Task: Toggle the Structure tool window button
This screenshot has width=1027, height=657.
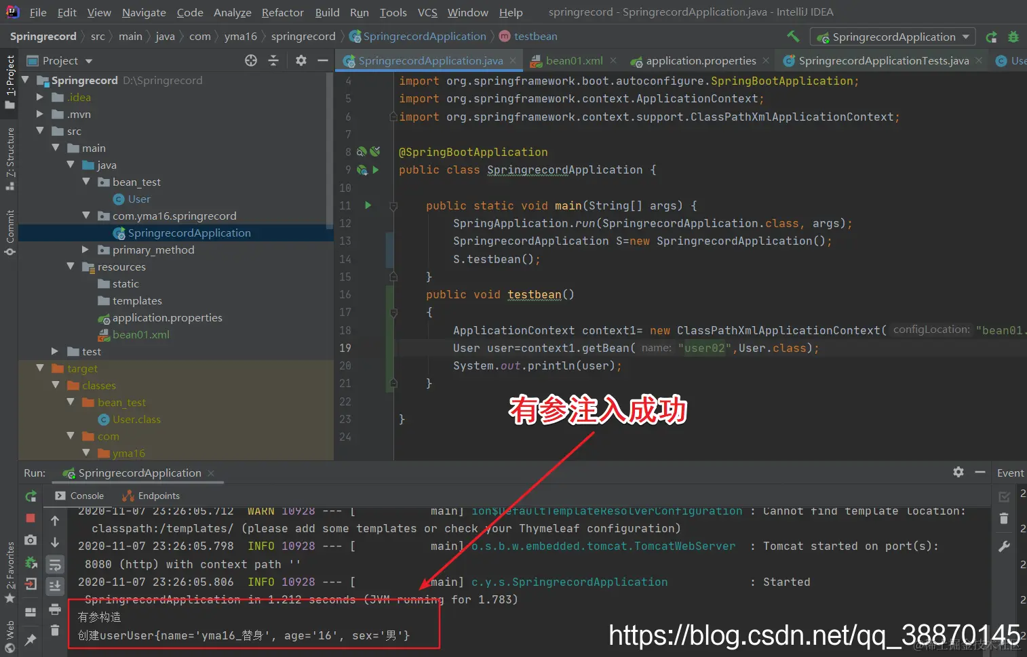Action: pyautogui.click(x=9, y=159)
